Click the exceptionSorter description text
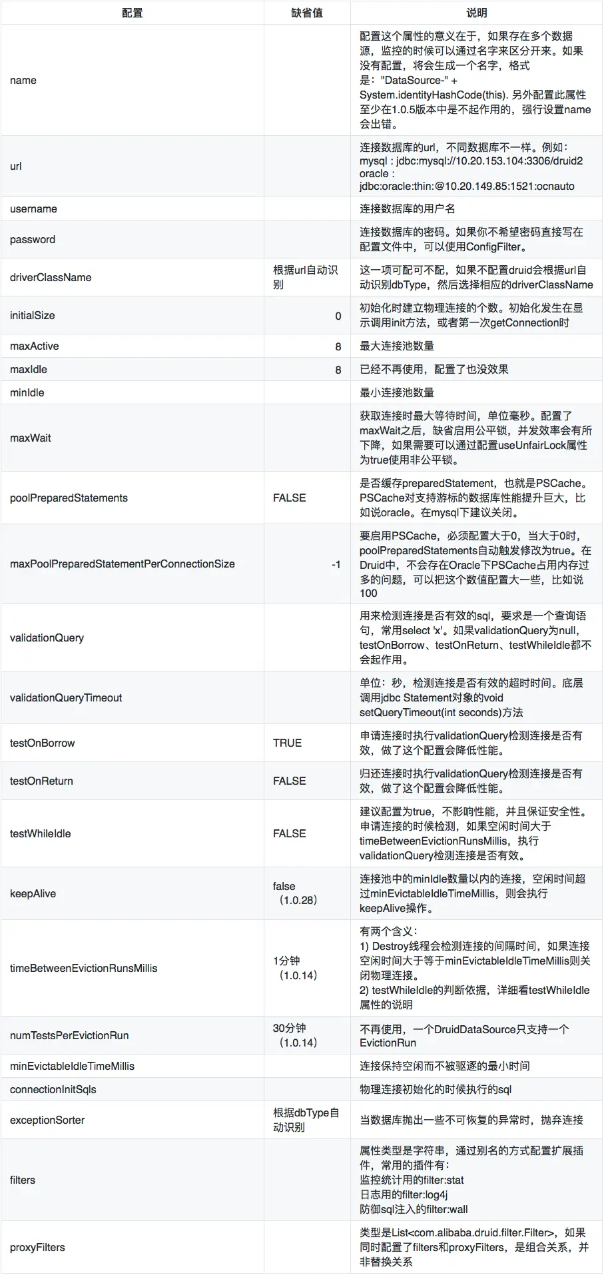The height and width of the screenshot is (1275, 604). pos(471,1120)
